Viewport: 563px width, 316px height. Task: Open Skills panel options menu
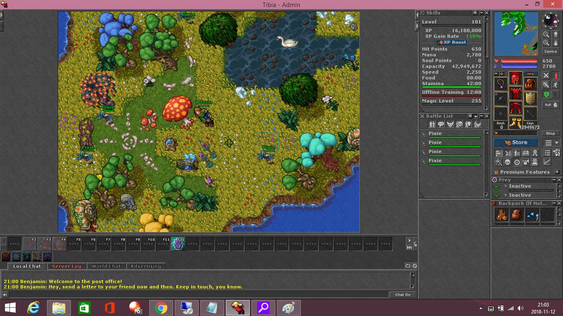475,13
